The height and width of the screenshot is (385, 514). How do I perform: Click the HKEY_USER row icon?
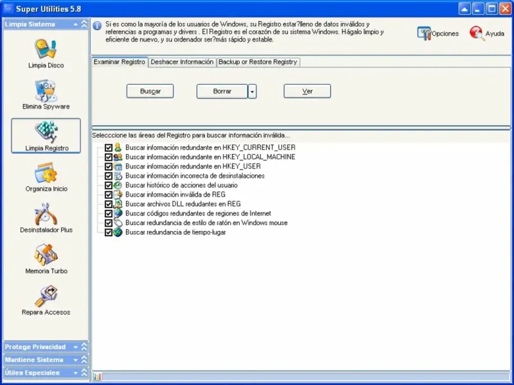point(118,166)
